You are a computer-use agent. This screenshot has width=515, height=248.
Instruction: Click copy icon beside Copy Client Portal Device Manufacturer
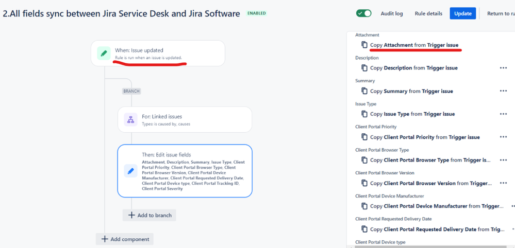(x=364, y=206)
